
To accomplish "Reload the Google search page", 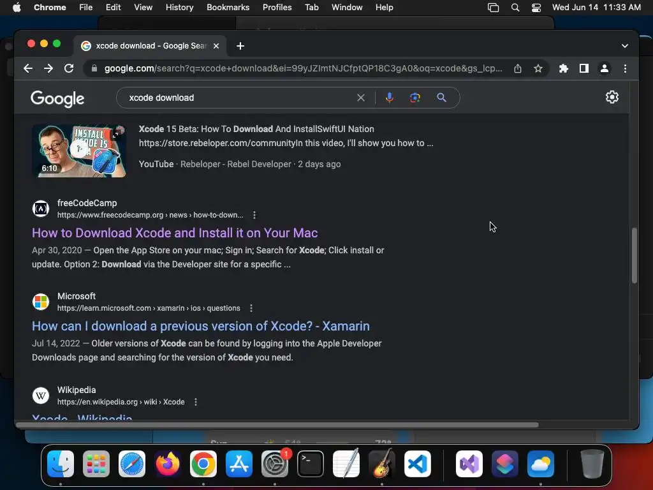I will tap(69, 68).
